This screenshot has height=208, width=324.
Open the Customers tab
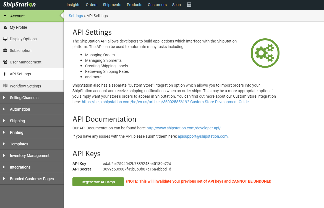pos(157,5)
